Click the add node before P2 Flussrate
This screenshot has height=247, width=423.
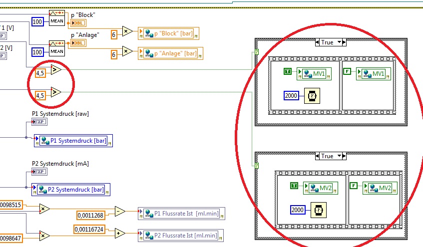tap(120, 233)
